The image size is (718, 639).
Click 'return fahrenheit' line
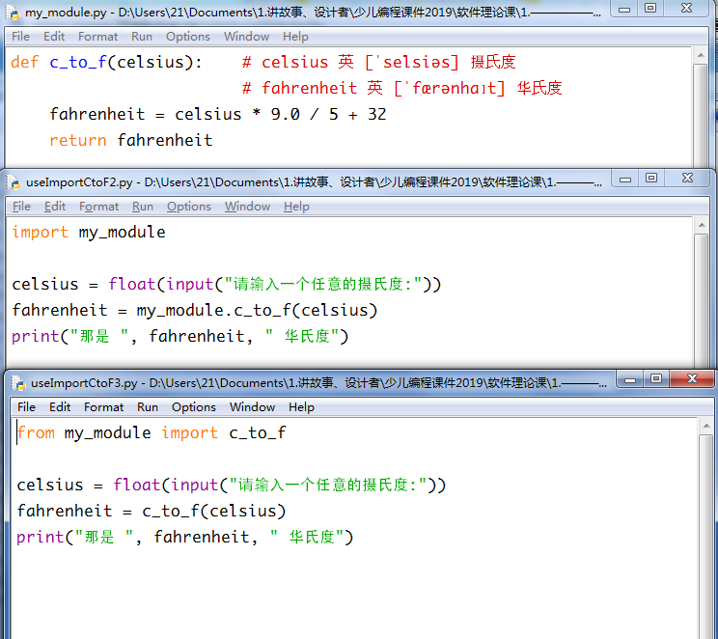(x=131, y=140)
